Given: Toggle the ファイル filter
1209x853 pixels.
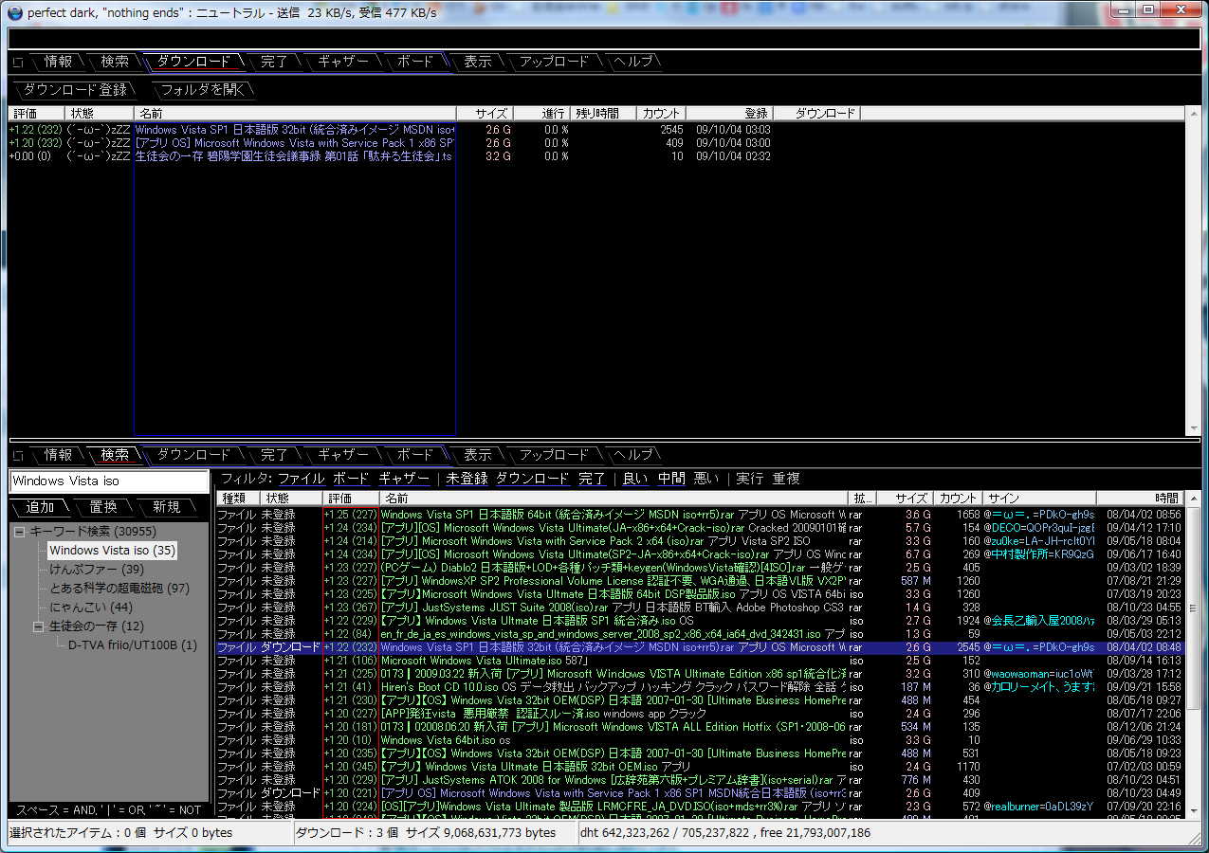Looking at the screenshot, I should pos(302,479).
